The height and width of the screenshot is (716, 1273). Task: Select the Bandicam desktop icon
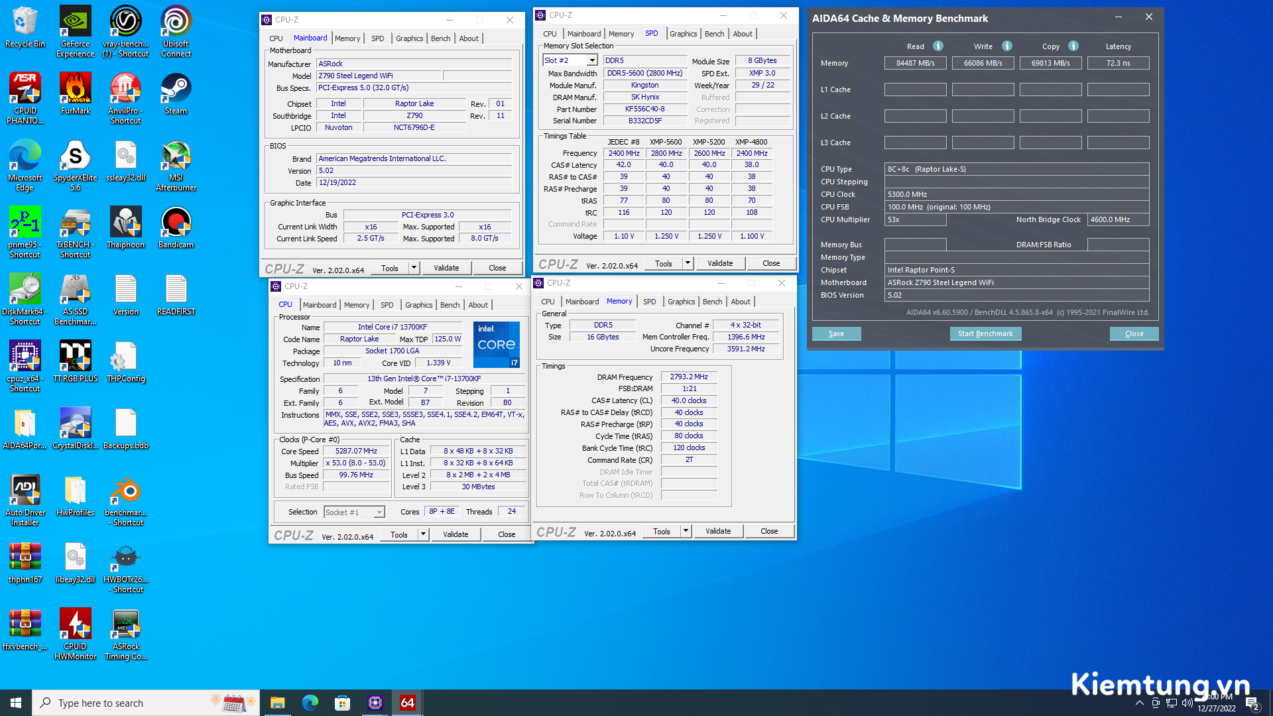pos(176,227)
